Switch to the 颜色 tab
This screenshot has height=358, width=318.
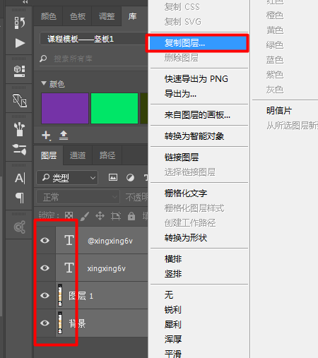tap(48, 16)
